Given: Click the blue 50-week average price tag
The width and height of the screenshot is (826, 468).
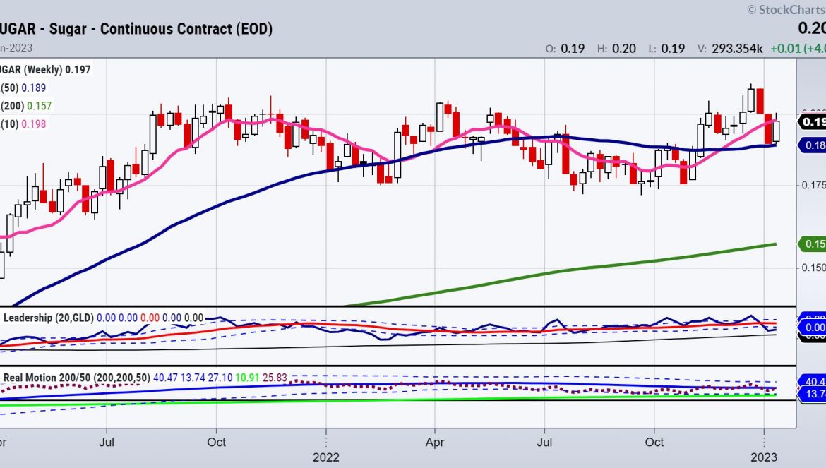Looking at the screenshot, I should pos(813,145).
